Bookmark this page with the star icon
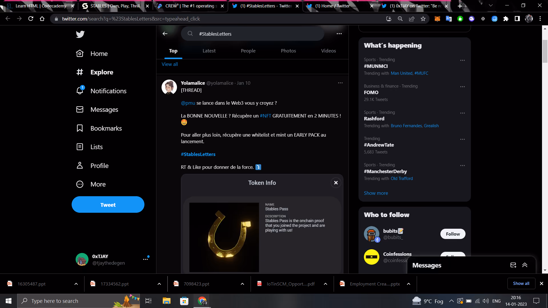The width and height of the screenshot is (548, 308). [x=423, y=19]
